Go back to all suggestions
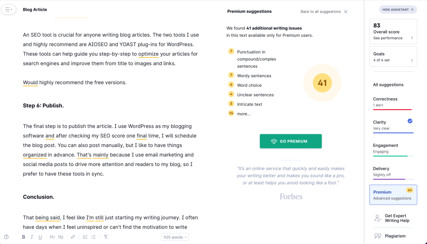This screenshot has height=244, width=427. point(321,12)
